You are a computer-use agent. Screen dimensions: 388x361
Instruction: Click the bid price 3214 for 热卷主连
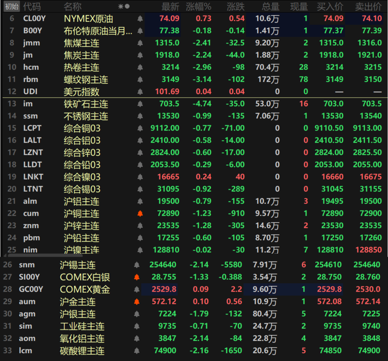point(335,67)
